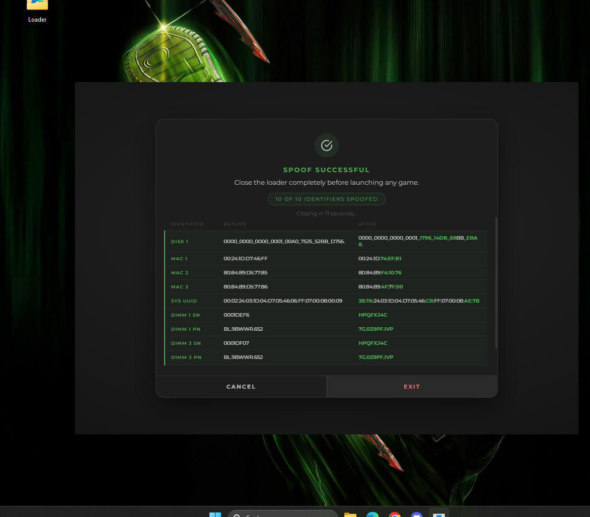
Task: Select the MAC 2 row label
Action: tap(180, 272)
